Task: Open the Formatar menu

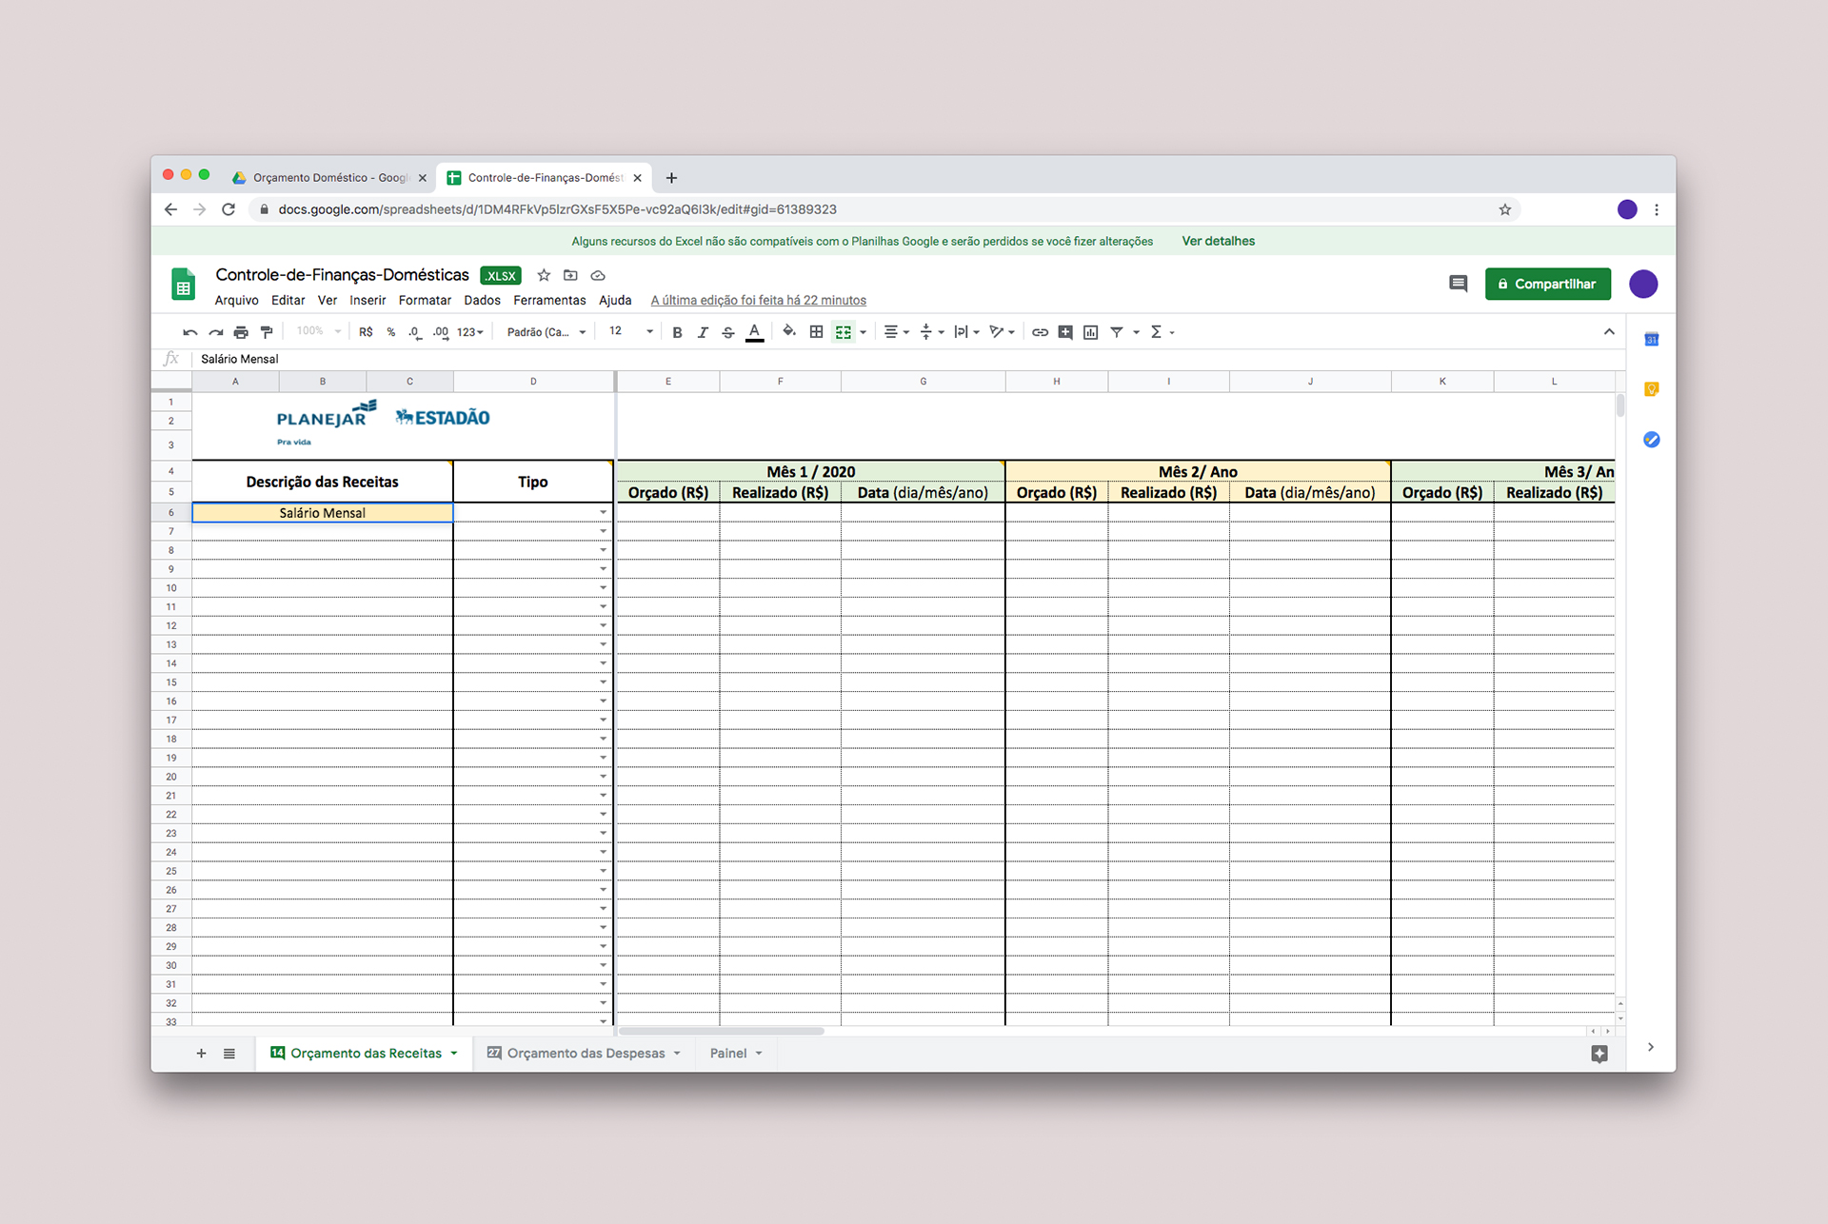Action: pos(425,300)
